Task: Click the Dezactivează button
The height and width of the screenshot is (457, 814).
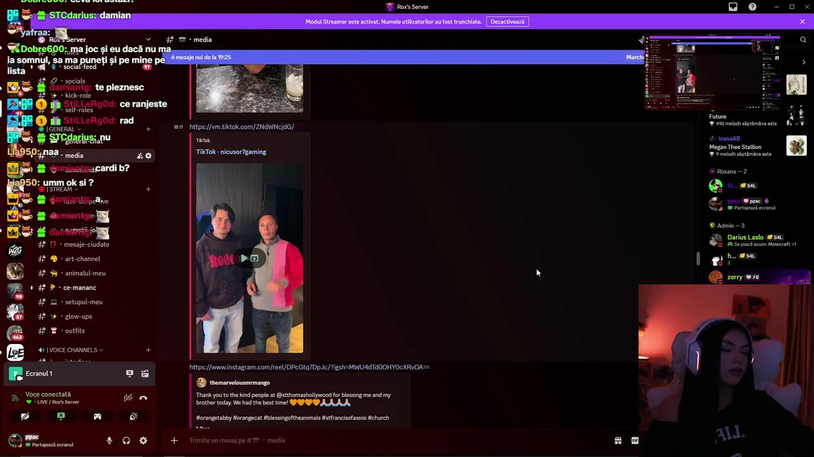Action: [x=507, y=22]
